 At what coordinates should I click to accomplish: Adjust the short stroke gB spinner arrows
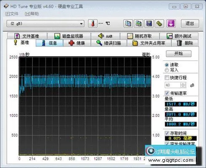tap(183, 85)
